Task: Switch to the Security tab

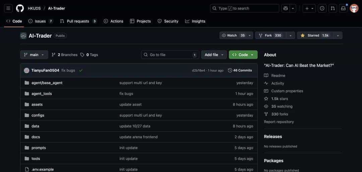Action: 168,21
